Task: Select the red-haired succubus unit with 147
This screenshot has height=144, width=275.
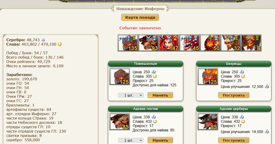Action: pos(169,43)
